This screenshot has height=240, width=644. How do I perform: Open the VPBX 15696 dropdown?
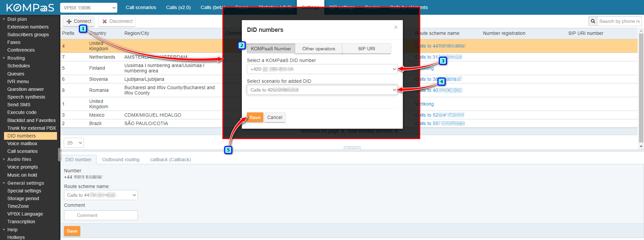(89, 7)
